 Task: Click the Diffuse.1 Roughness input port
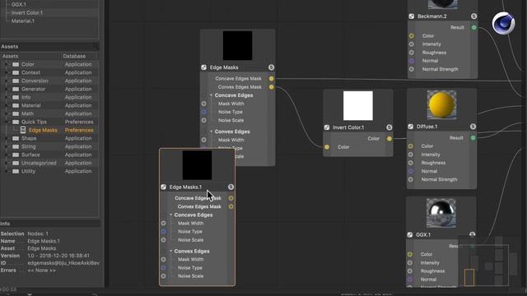point(411,163)
